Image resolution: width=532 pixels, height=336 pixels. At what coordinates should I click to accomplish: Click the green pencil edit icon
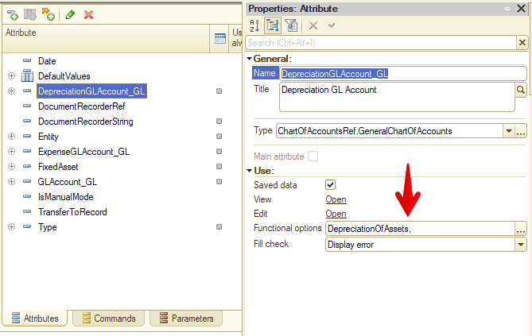coord(70,14)
